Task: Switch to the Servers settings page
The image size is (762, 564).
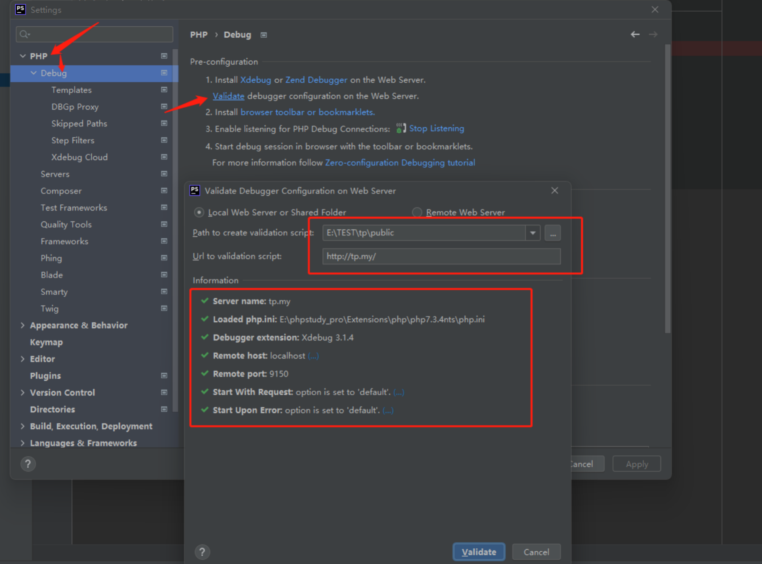Action: coord(55,174)
